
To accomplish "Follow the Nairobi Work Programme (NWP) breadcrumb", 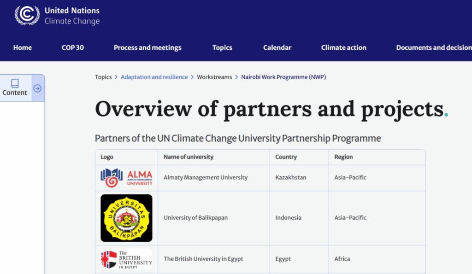I will (283, 77).
